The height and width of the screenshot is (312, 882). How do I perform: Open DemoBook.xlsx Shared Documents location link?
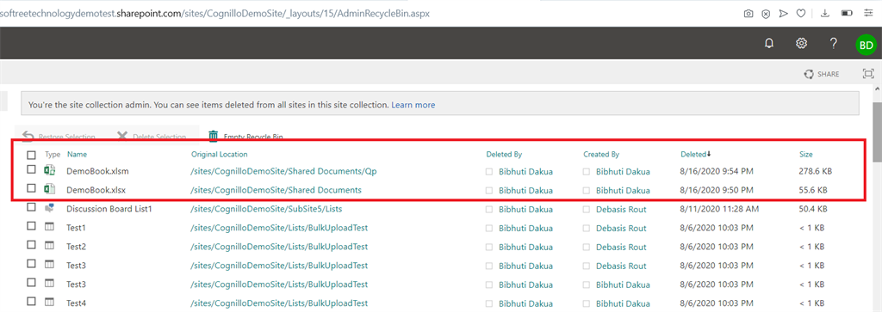pos(276,190)
